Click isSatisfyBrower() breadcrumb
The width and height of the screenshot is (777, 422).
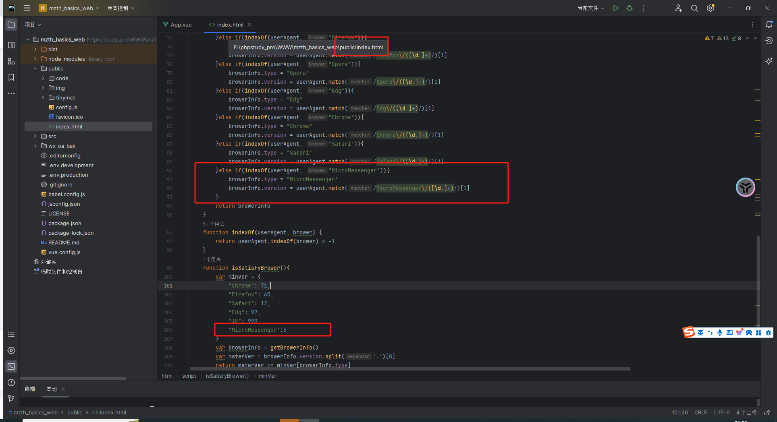pyautogui.click(x=227, y=376)
